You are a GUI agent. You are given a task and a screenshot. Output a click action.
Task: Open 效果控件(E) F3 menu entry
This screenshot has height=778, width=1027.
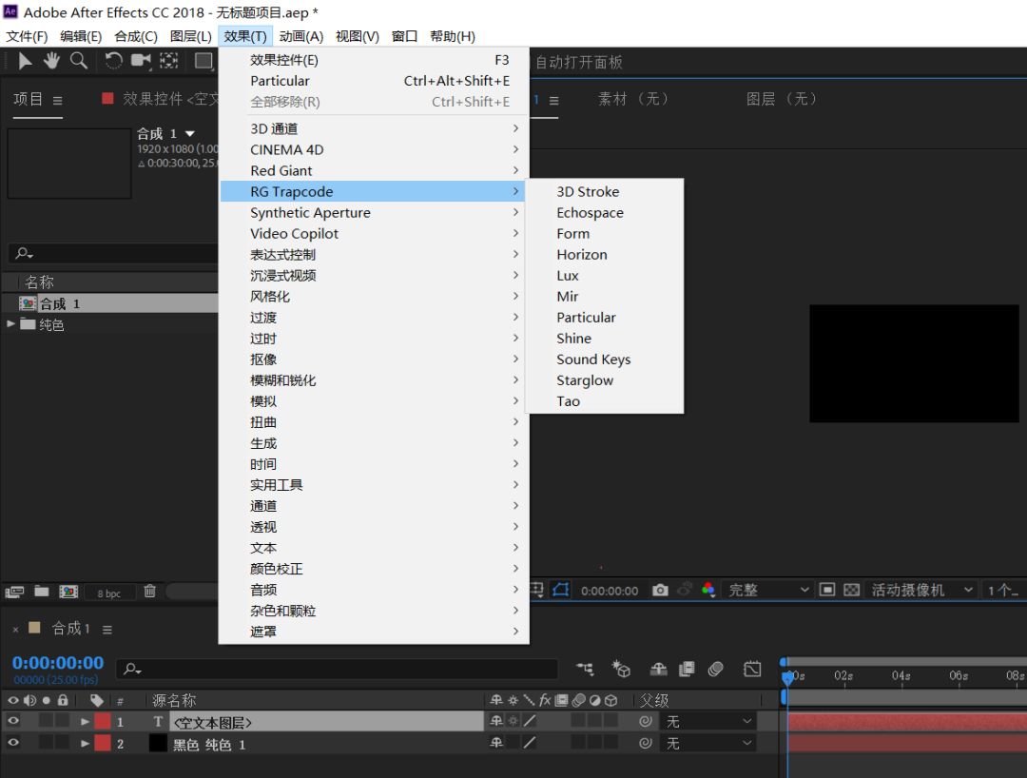374,60
